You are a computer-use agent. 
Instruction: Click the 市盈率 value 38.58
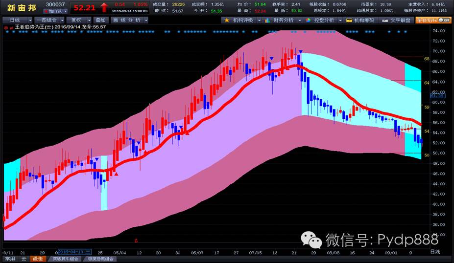pyautogui.click(x=385, y=4)
